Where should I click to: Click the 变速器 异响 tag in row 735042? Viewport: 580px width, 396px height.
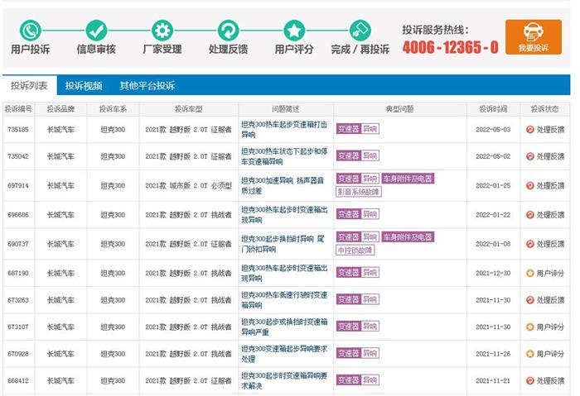pos(358,155)
